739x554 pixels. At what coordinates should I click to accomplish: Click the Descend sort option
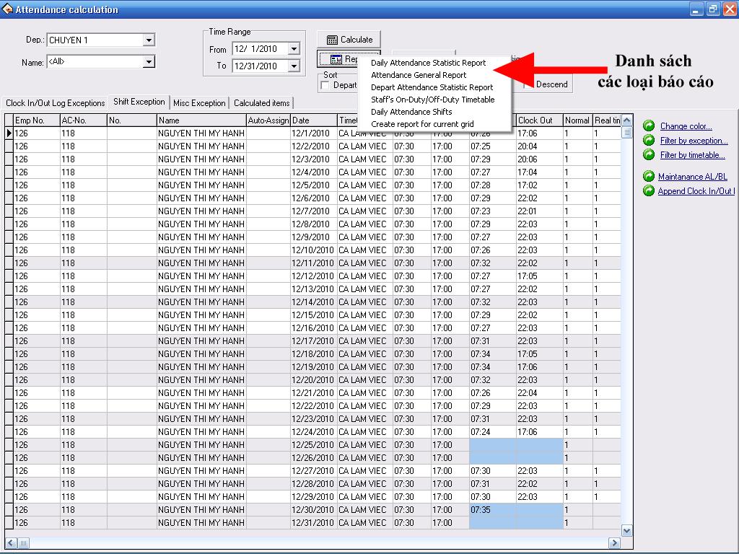[551, 84]
